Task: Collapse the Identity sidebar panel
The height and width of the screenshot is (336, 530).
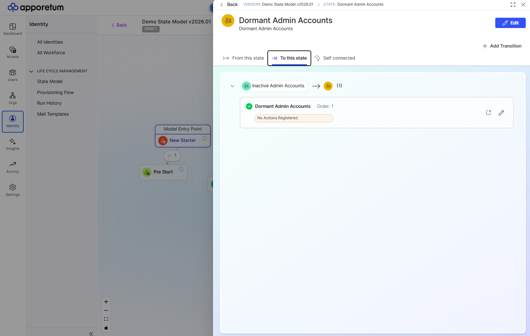Action: 91,334
